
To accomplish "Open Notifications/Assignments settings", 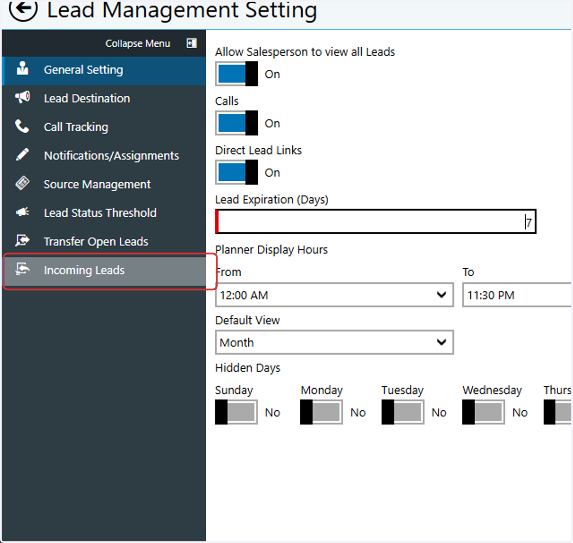I will (x=104, y=156).
